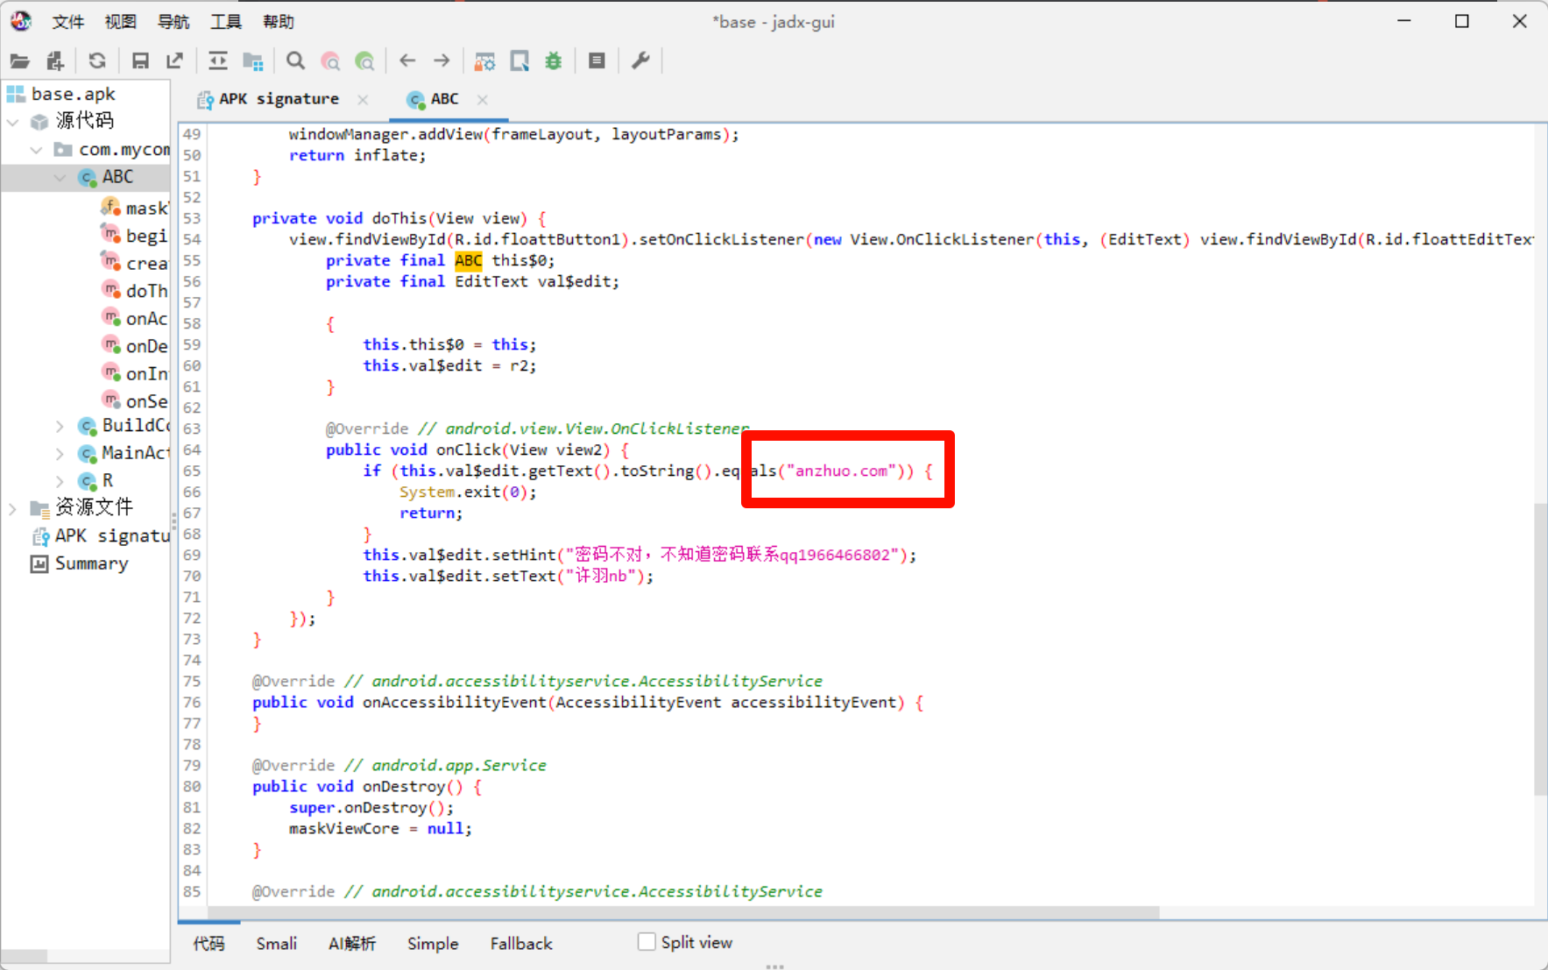This screenshot has height=970, width=1548.
Task: Collapse the 源代码 tree node
Action: (x=13, y=122)
